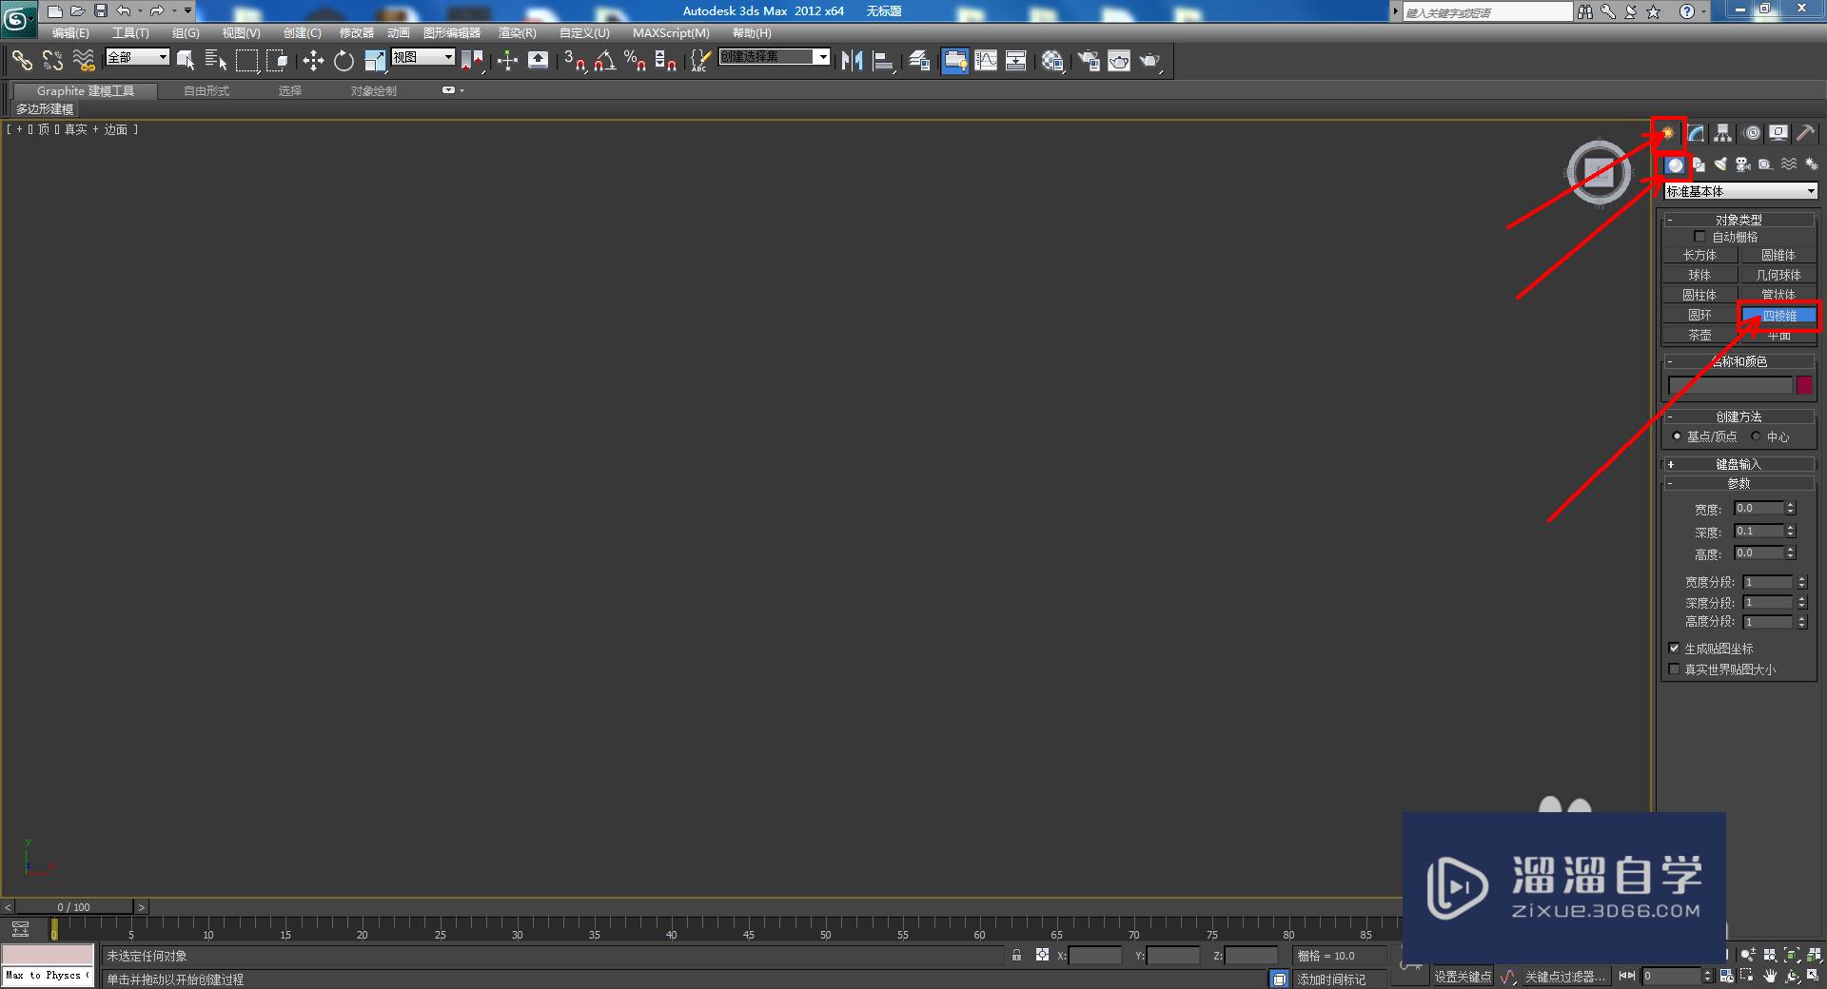
Task: Select Shapes category icon
Action: coord(1699,165)
